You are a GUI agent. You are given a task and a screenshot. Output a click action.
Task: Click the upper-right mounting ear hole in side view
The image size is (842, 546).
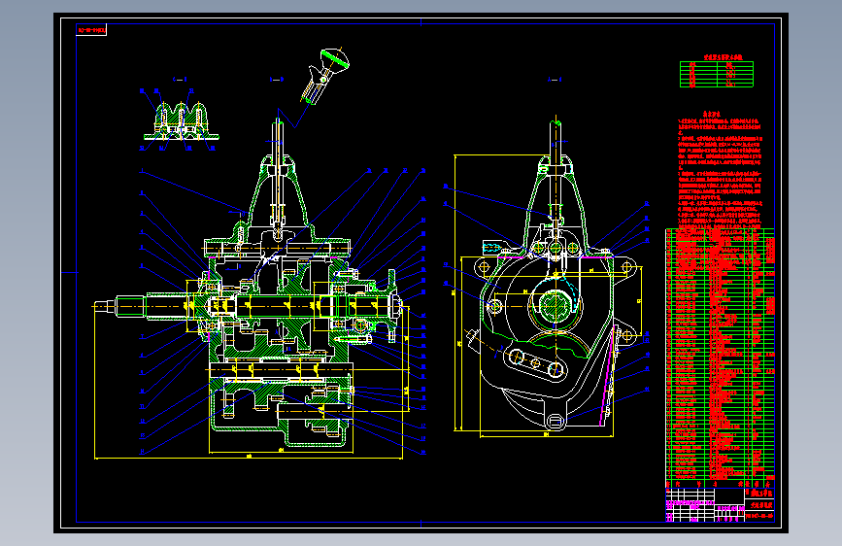tap(626, 266)
